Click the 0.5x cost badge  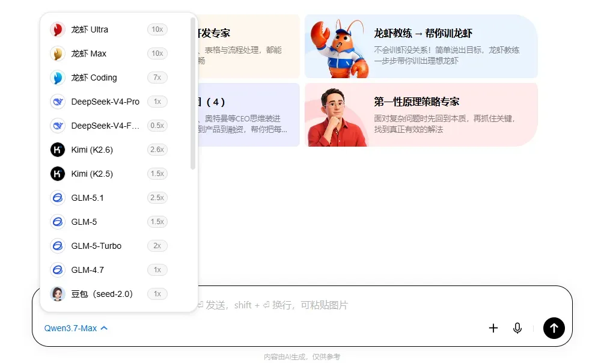(157, 126)
